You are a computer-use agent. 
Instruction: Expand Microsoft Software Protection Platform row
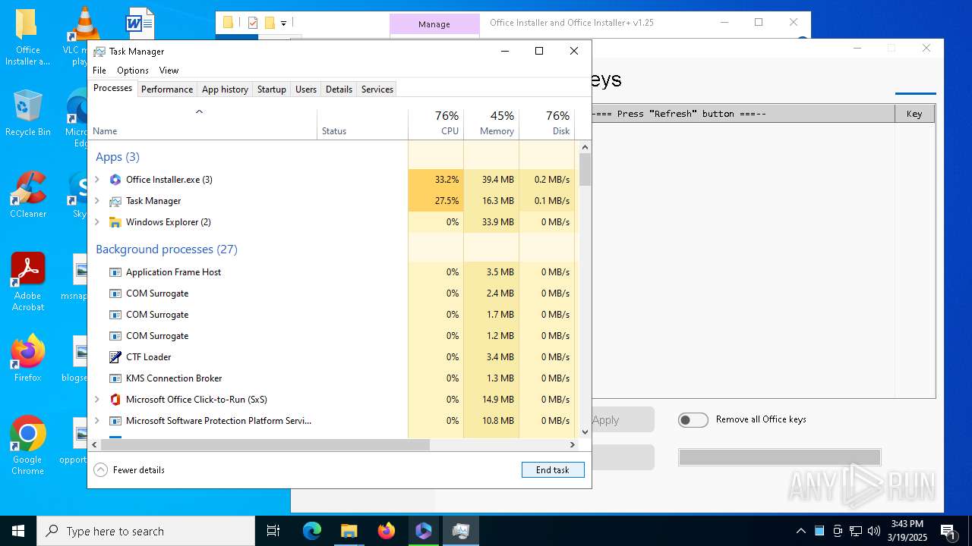click(96, 421)
